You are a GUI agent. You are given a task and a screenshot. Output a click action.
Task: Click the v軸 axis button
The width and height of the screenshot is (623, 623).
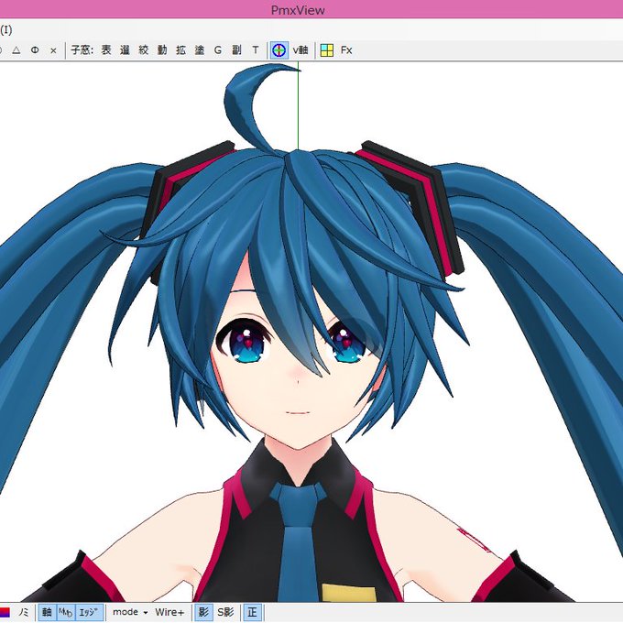301,50
